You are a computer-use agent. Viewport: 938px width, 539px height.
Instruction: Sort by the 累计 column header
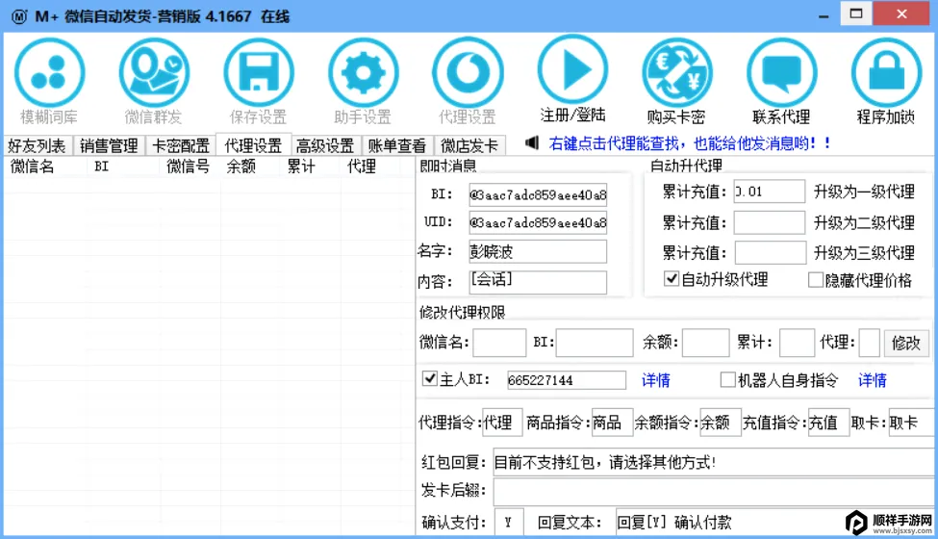301,167
